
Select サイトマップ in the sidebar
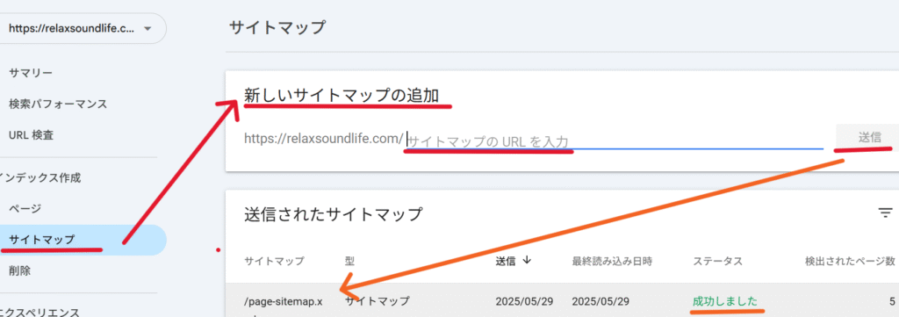pos(83,240)
